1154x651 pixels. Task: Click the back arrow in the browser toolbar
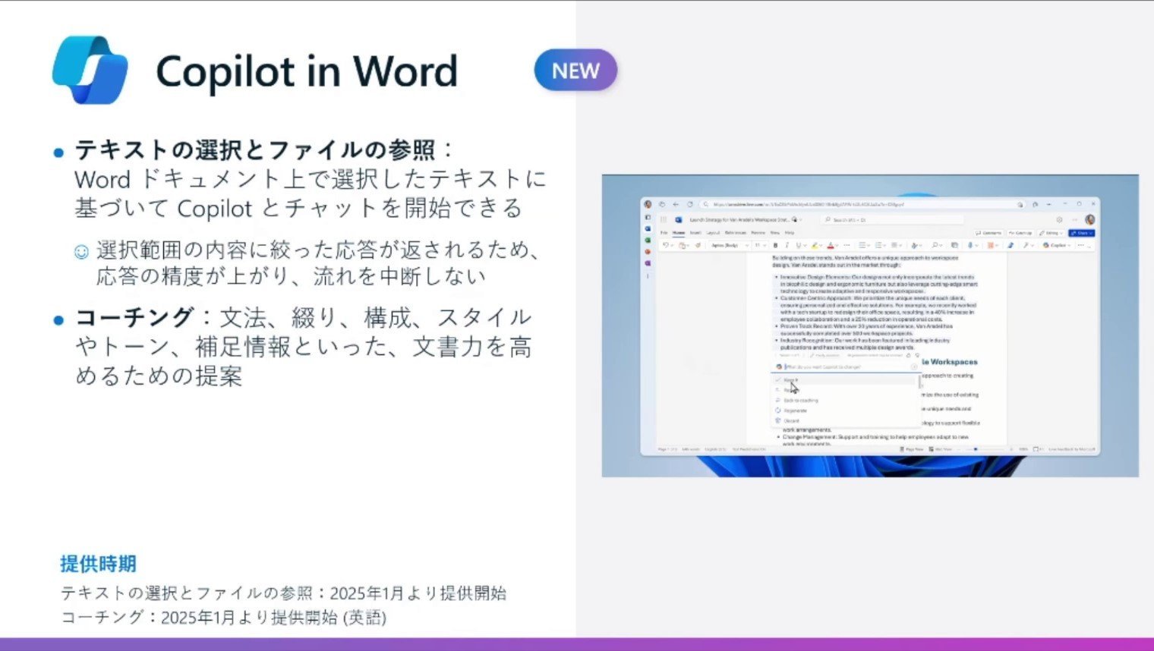676,204
